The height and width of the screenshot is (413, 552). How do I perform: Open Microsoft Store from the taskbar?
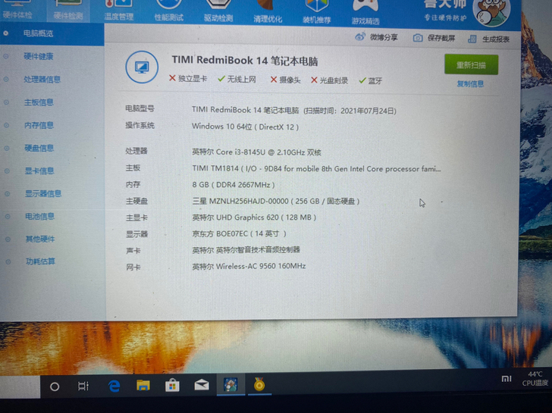(173, 386)
